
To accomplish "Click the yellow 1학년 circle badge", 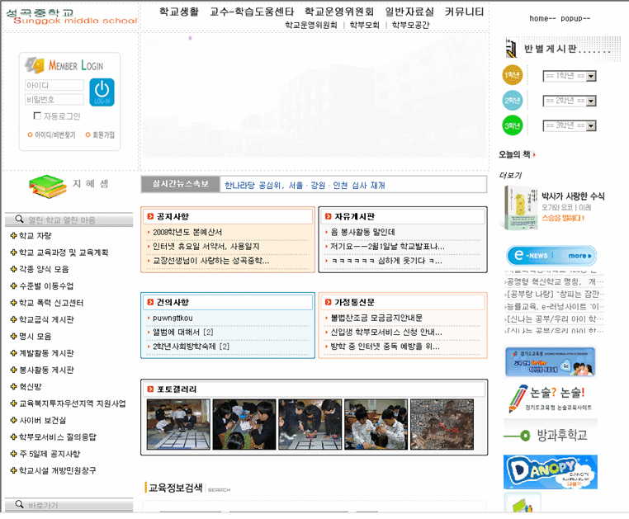I will (x=513, y=76).
